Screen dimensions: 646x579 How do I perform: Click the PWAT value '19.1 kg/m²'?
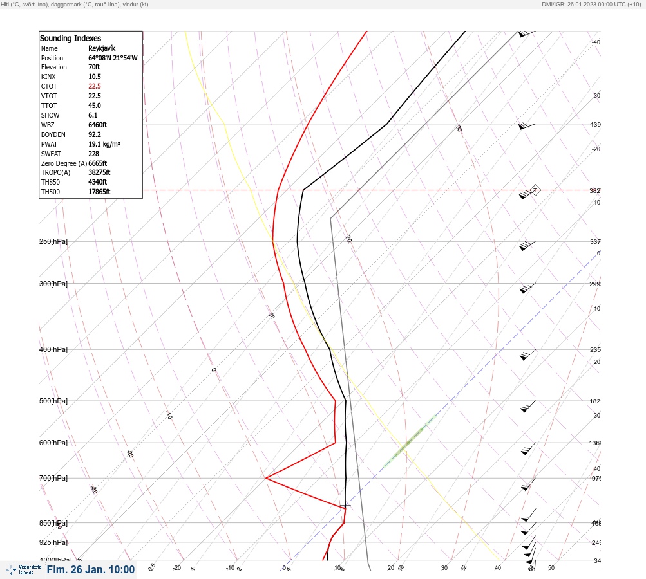point(104,144)
